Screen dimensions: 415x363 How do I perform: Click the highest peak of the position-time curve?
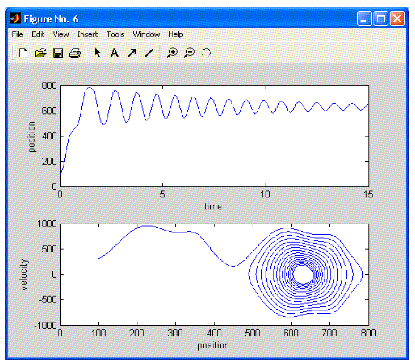tap(90, 87)
